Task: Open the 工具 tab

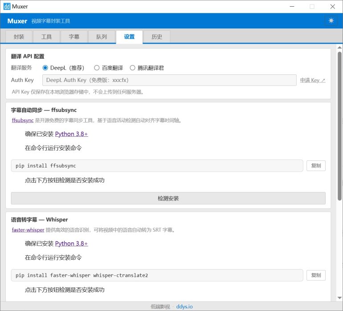Action: pos(46,37)
